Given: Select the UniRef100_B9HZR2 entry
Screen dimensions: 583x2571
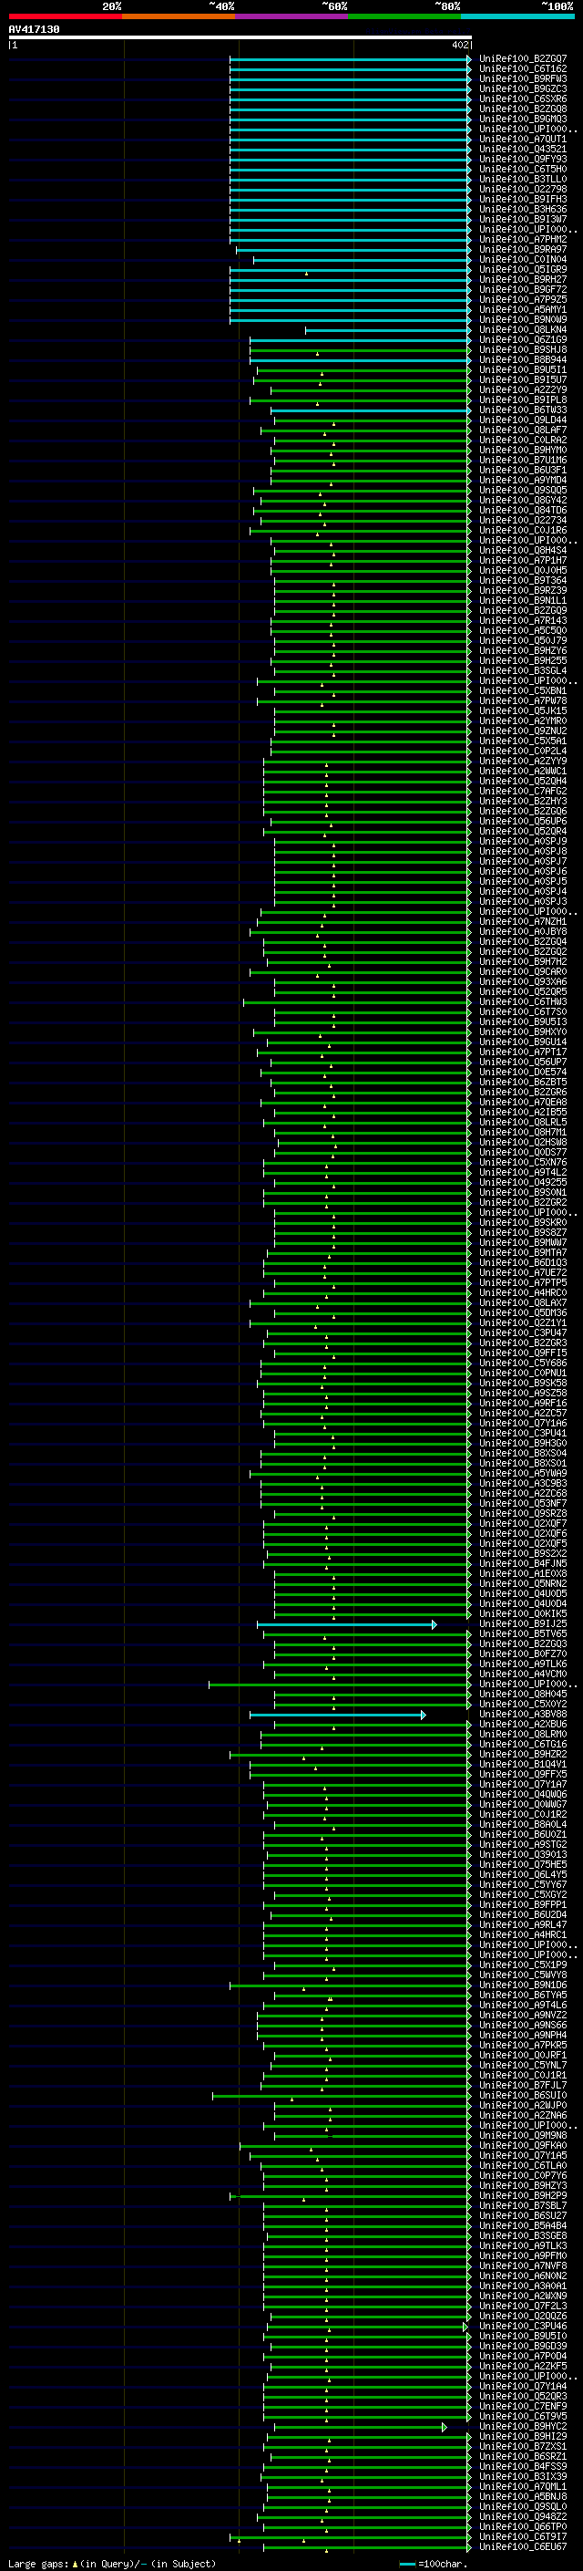Looking at the screenshot, I should (523, 1756).
